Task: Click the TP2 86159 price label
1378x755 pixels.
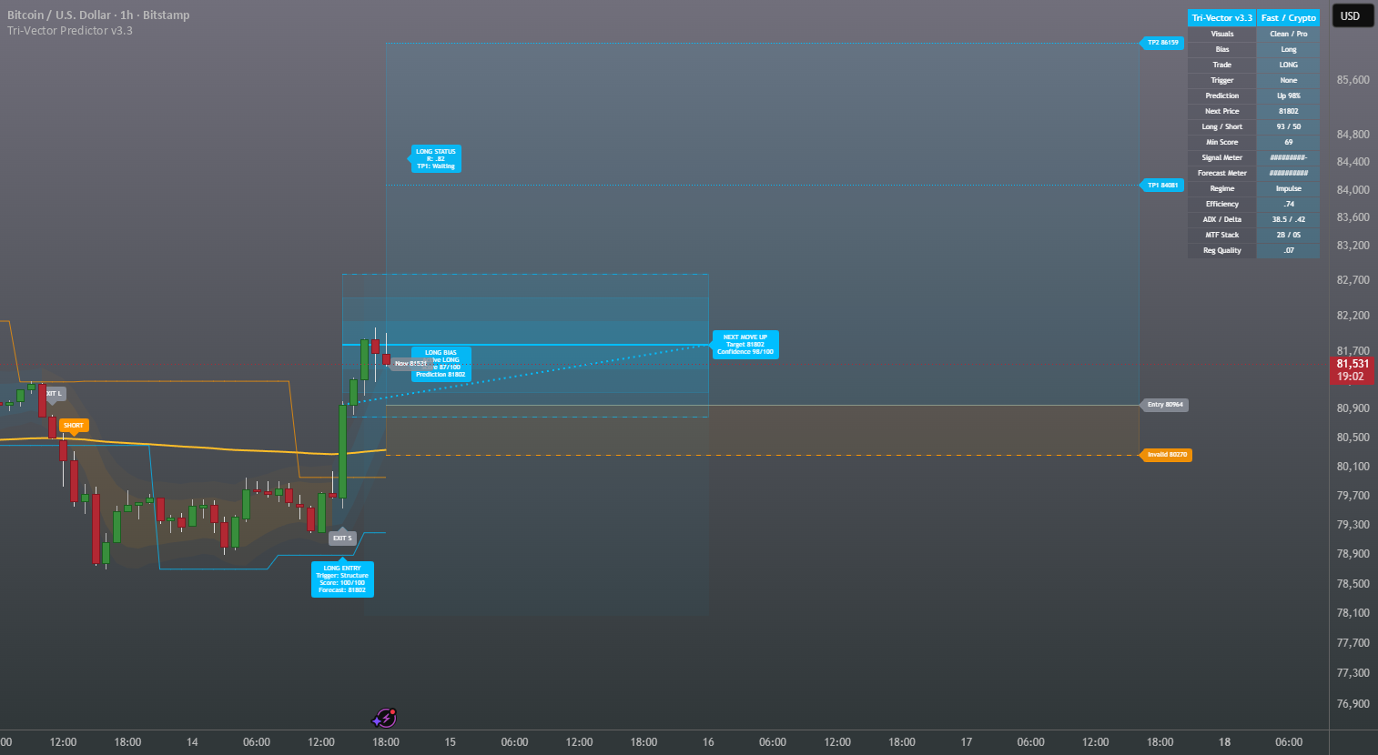Action: [x=1161, y=43]
